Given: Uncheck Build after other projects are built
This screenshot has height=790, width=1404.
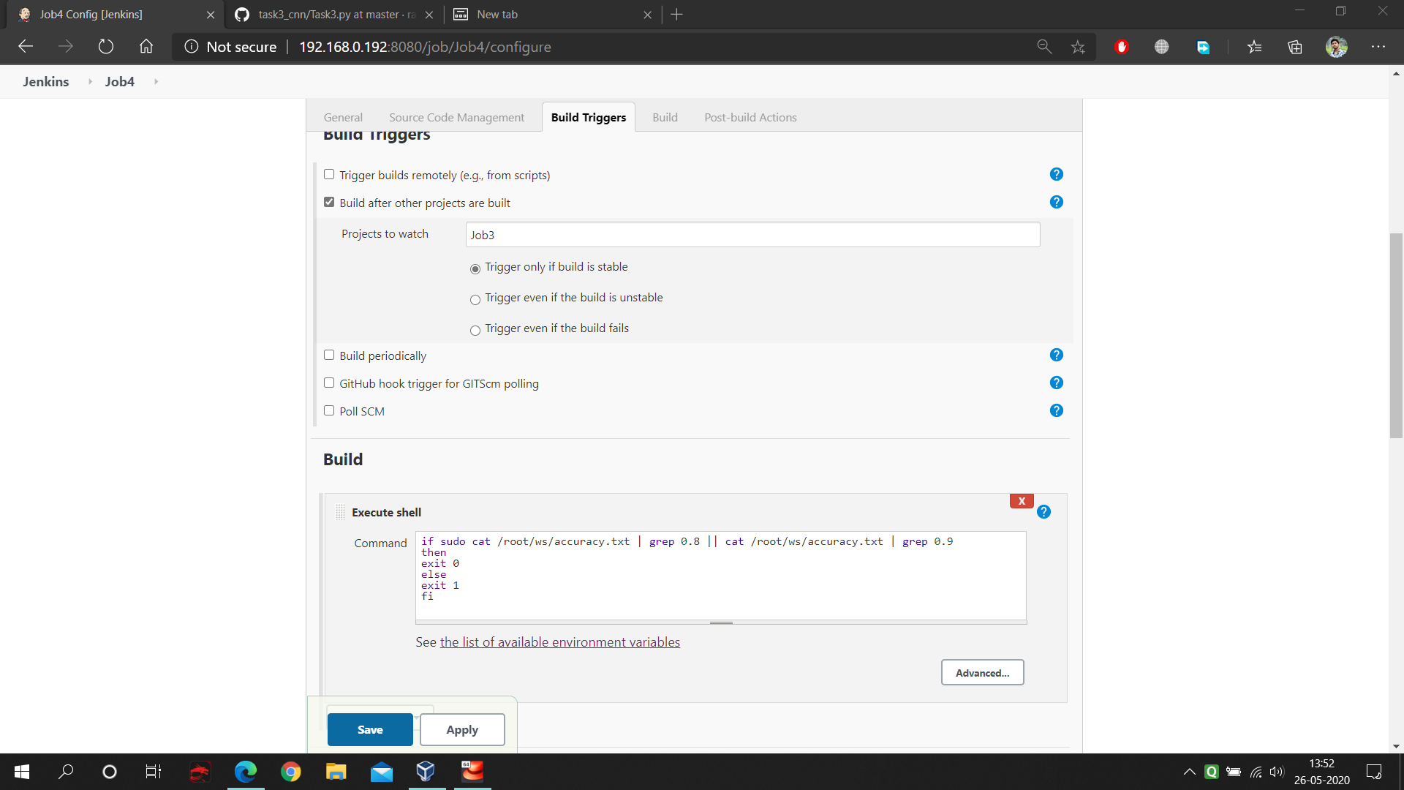Looking at the screenshot, I should [329, 202].
